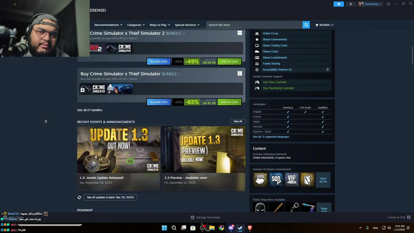The height and width of the screenshot is (233, 414).
Task: Click Bundle info for Thief Simulator bundle
Action: click(x=158, y=102)
